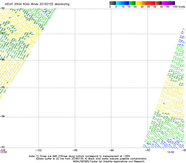
Task: Click the -50 latitude axis label
Action: click(x=2, y=8)
